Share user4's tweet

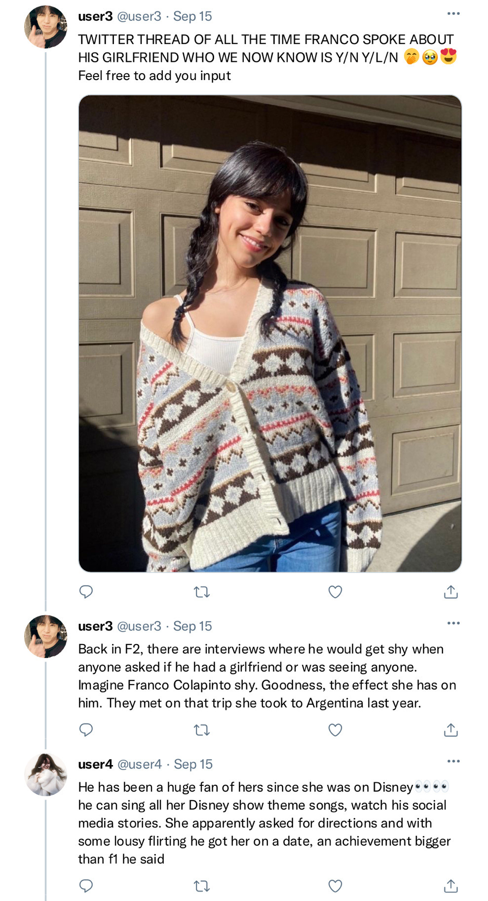(450, 886)
